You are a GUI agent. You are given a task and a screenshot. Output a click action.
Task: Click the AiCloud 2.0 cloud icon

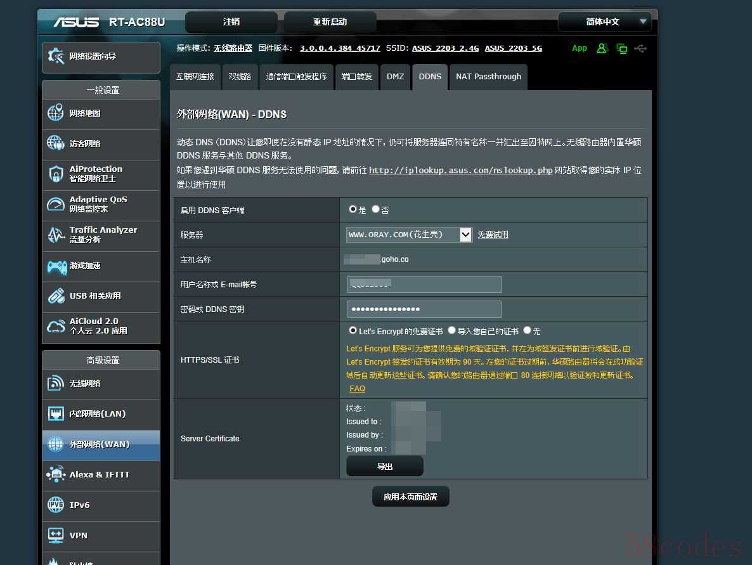pyautogui.click(x=56, y=327)
